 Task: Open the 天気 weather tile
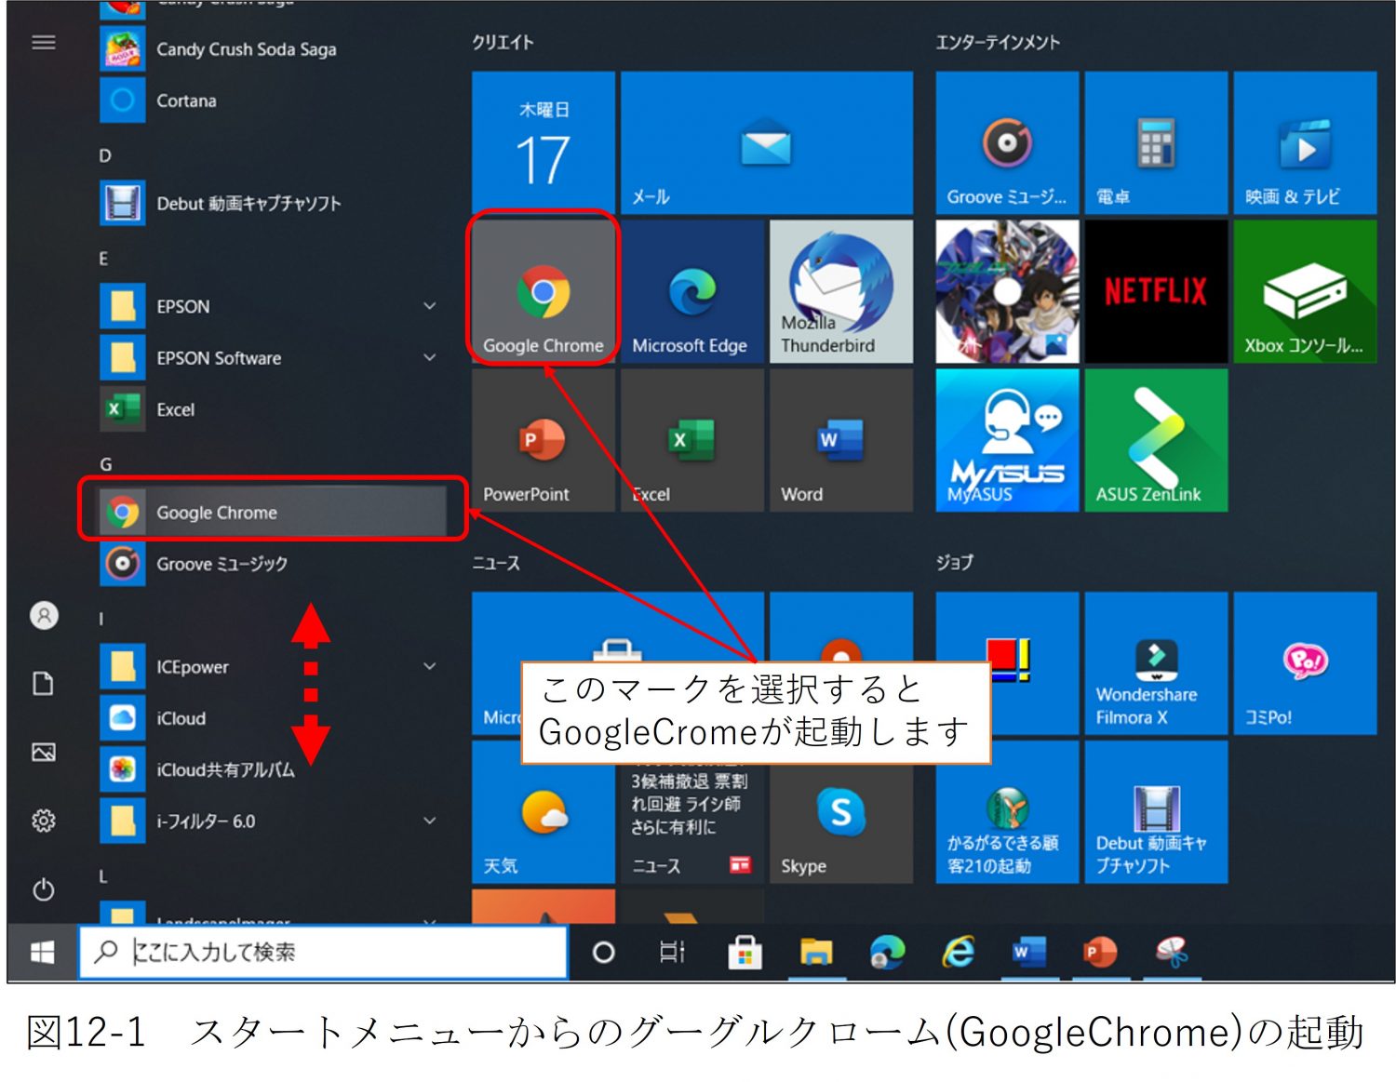click(x=543, y=812)
